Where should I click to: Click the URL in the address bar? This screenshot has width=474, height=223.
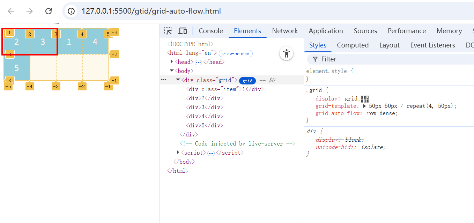[x=151, y=11]
